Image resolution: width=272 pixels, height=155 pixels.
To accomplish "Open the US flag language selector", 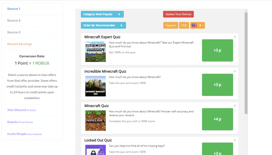I will pos(197,25).
